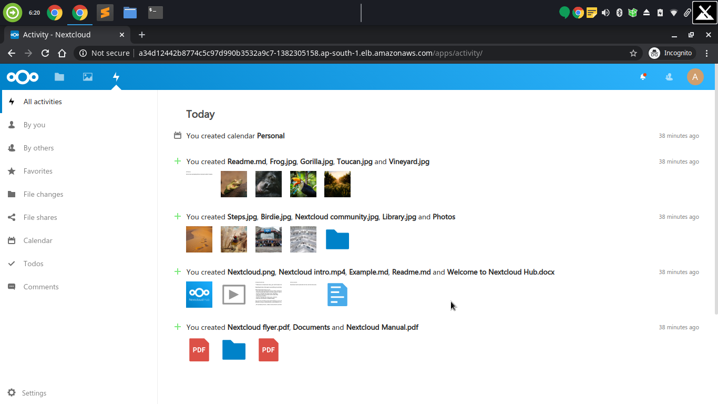Select By you filter
This screenshot has width=718, height=404.
tap(79, 125)
